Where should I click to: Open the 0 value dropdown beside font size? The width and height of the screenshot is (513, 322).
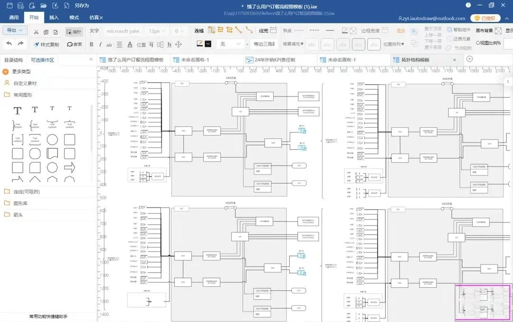pyautogui.click(x=179, y=31)
